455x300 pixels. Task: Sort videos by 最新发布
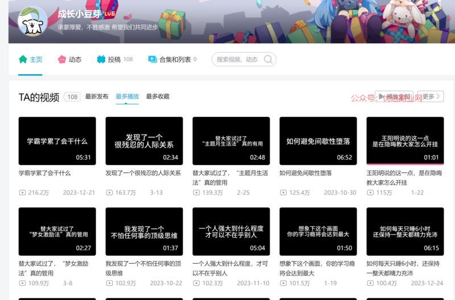click(97, 96)
